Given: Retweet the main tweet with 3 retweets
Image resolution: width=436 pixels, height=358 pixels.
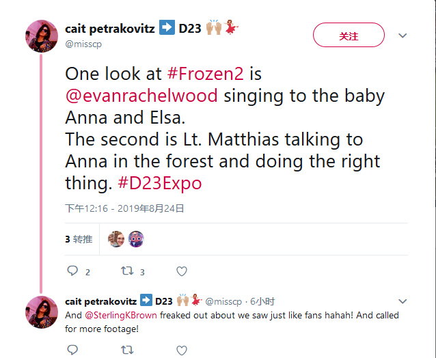Looking at the screenshot, I should click(127, 271).
